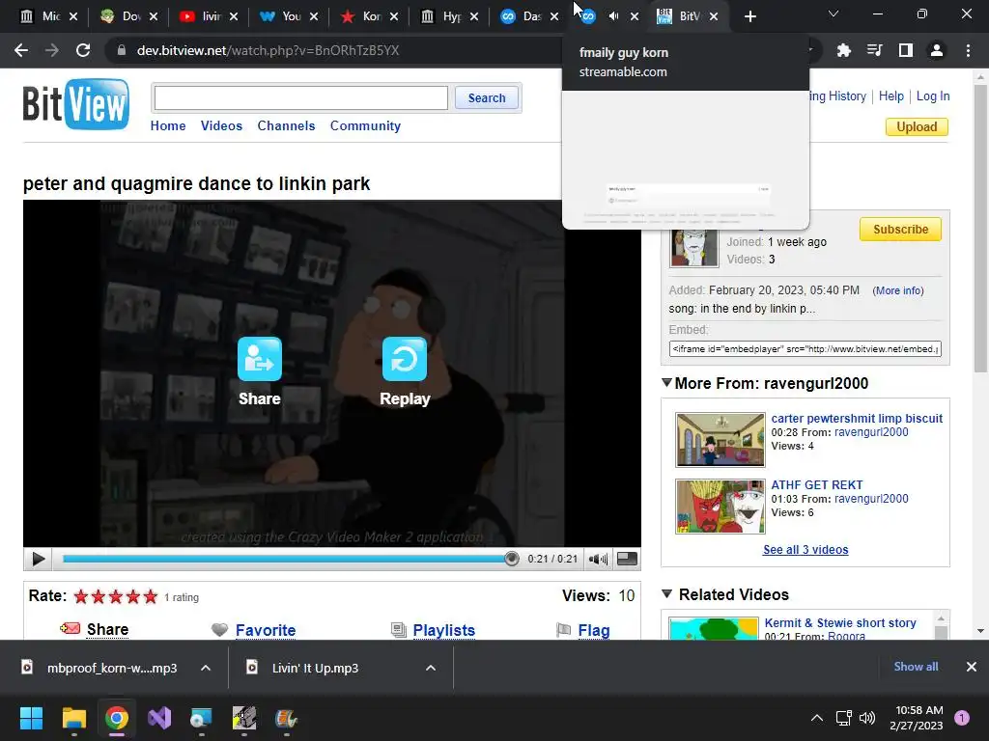Click the search input field
Viewport: 989px width, 741px height.
(301, 97)
